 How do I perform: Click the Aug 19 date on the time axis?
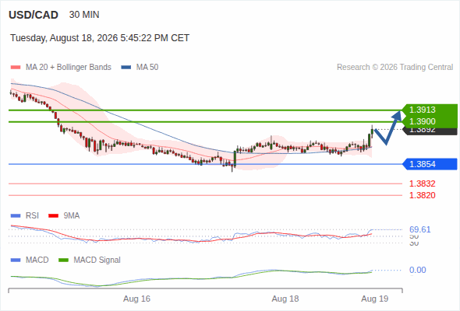[x=375, y=299]
